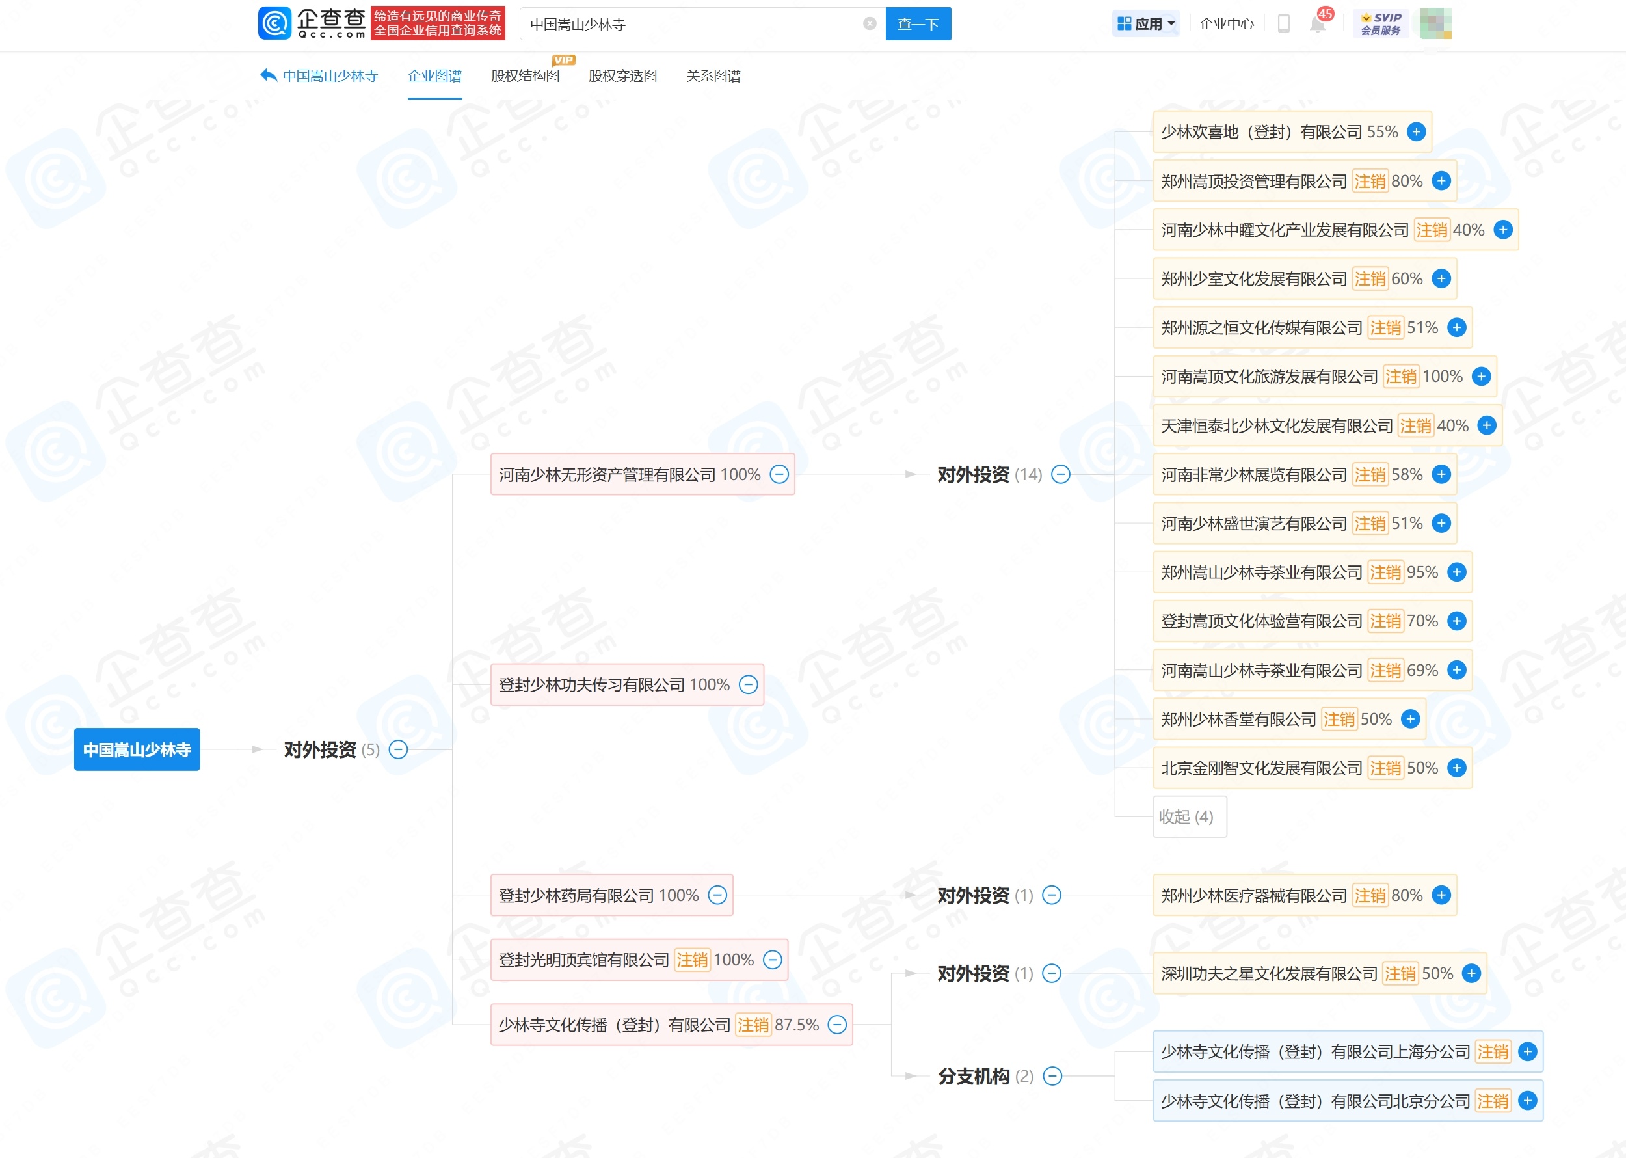This screenshot has height=1158, width=1626.
Task: Select text 河南嵩顶文化旅游发展有限公司
Action: pyautogui.click(x=1269, y=377)
